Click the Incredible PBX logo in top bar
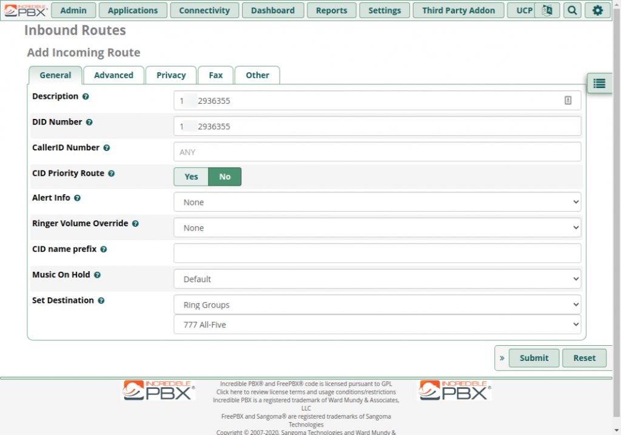Image resolution: width=621 pixels, height=435 pixels. pos(25,10)
